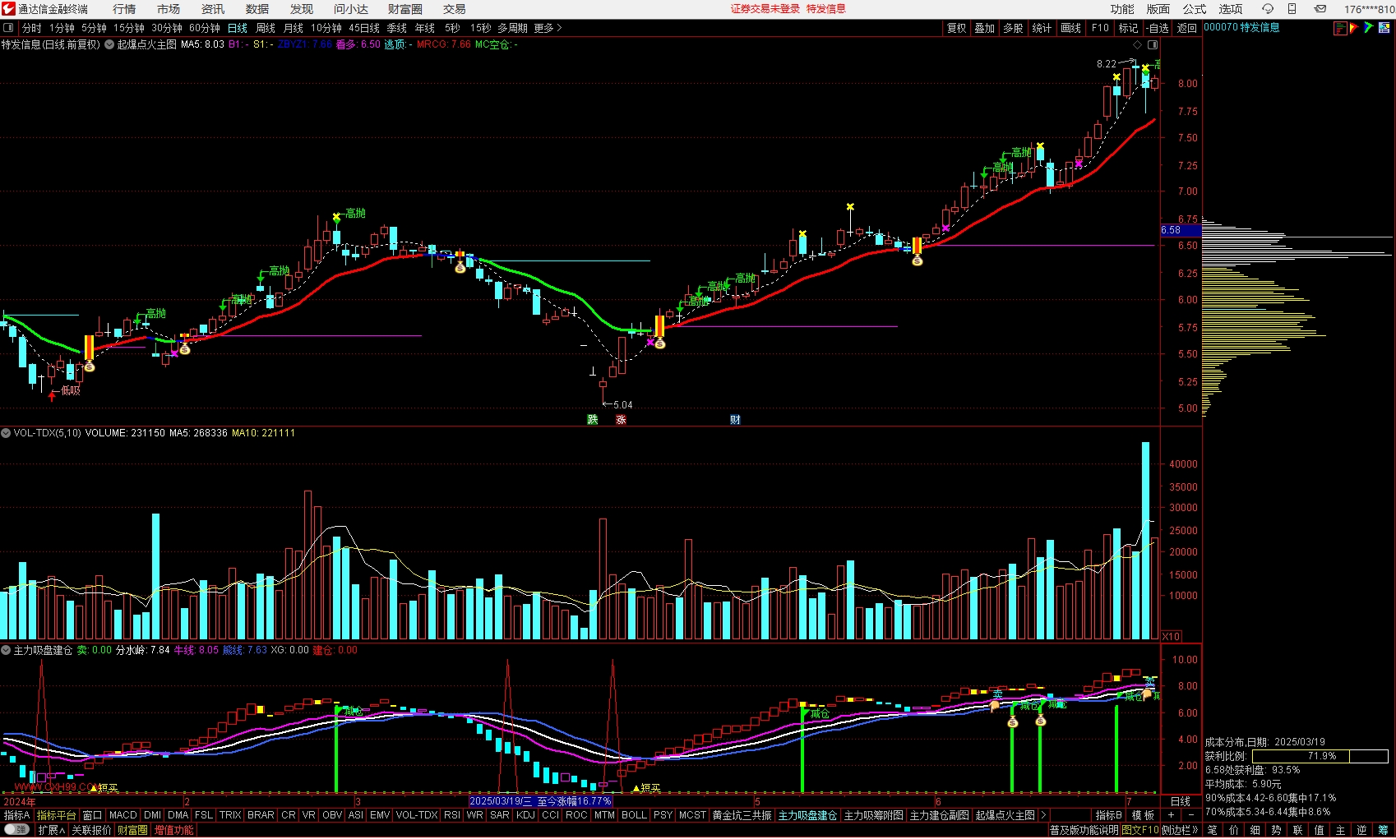Image resolution: width=1396 pixels, height=839 pixels.
Task: Switch period to 月线
Action: [294, 28]
